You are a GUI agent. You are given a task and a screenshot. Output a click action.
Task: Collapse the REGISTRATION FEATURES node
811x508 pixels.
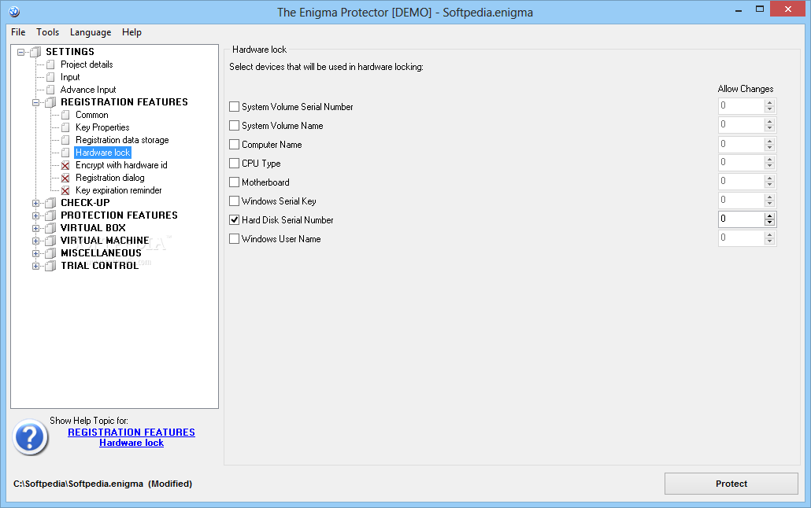[x=35, y=102]
